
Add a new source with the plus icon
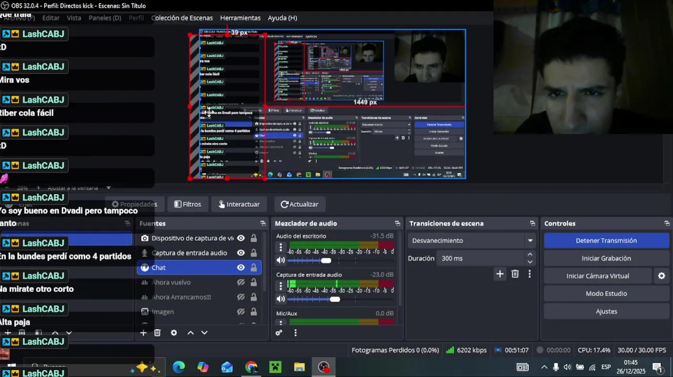[143, 332]
